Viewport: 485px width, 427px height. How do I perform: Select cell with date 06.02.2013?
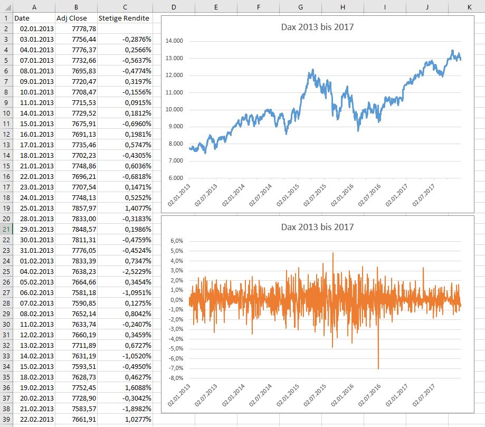(x=34, y=293)
